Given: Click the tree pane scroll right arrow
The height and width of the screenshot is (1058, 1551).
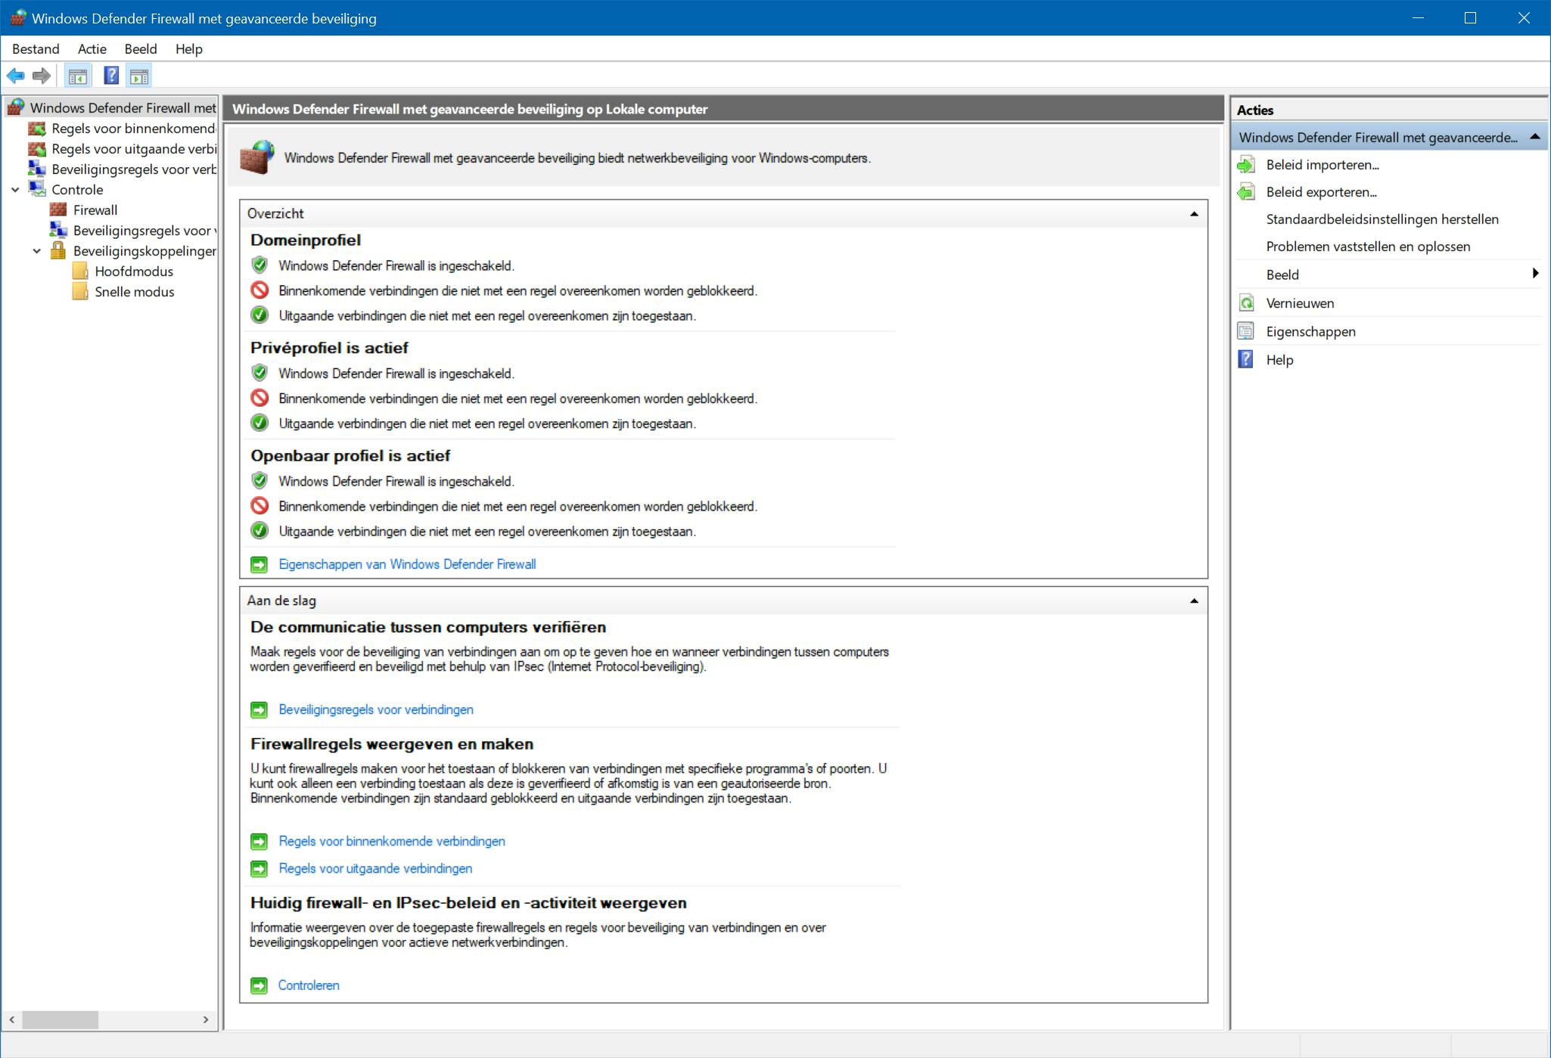Looking at the screenshot, I should (206, 1019).
